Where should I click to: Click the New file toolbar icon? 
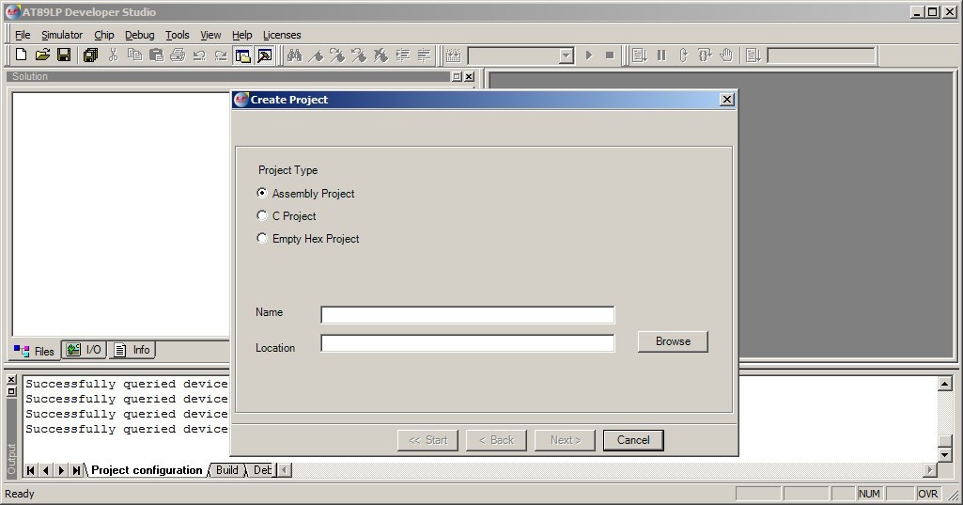click(x=21, y=55)
